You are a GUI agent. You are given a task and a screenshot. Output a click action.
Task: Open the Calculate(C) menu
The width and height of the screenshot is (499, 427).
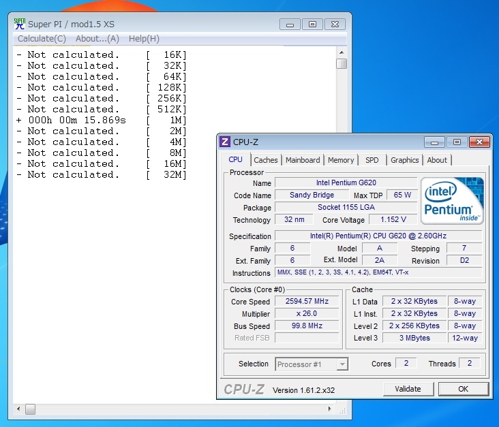click(42, 39)
